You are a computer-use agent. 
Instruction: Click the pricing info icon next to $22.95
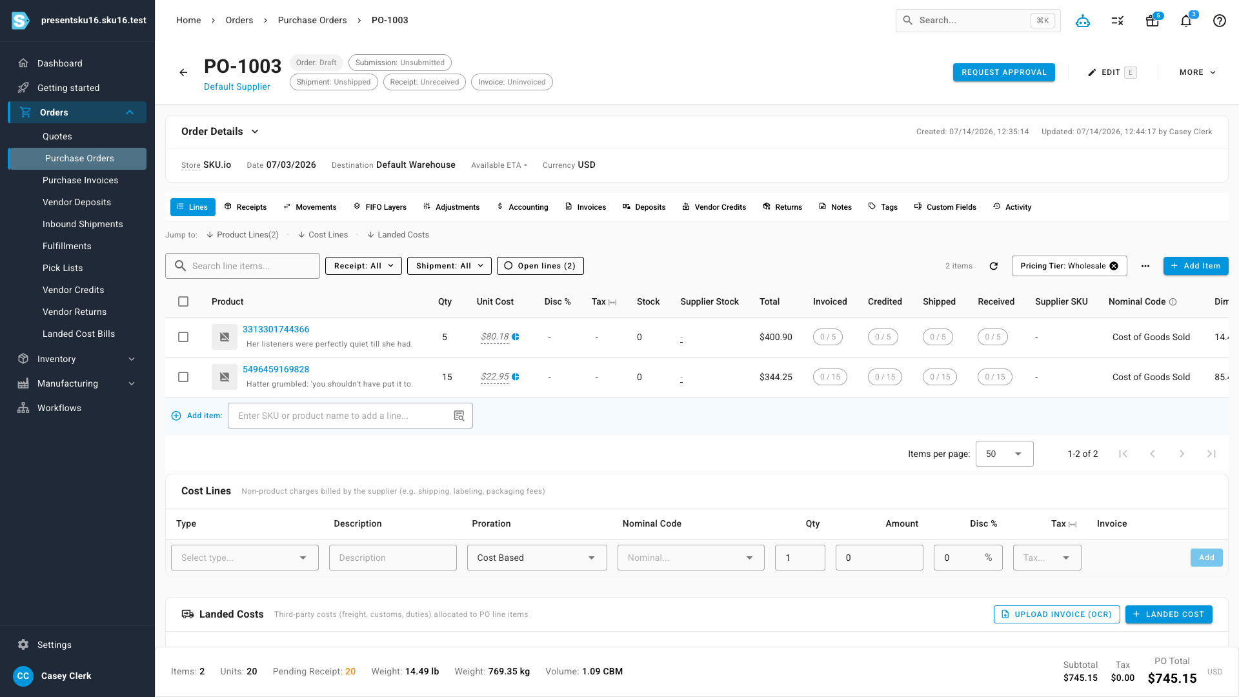click(x=516, y=377)
